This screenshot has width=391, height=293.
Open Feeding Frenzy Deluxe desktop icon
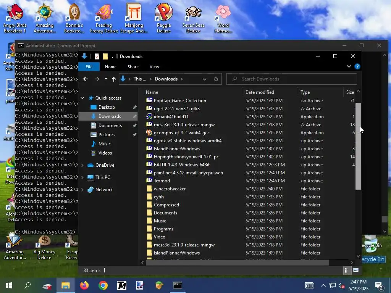coord(104,19)
